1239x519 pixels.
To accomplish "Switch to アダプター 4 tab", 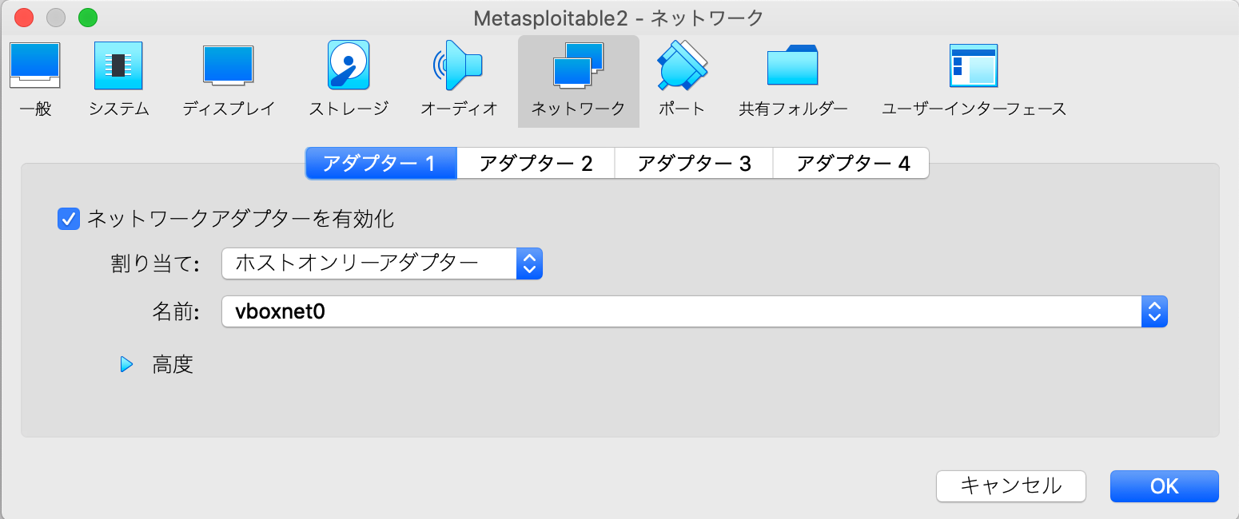I will pos(852,164).
